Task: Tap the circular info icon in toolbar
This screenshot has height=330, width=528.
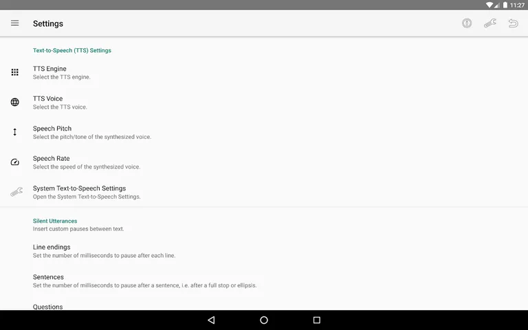Action: 467,23
